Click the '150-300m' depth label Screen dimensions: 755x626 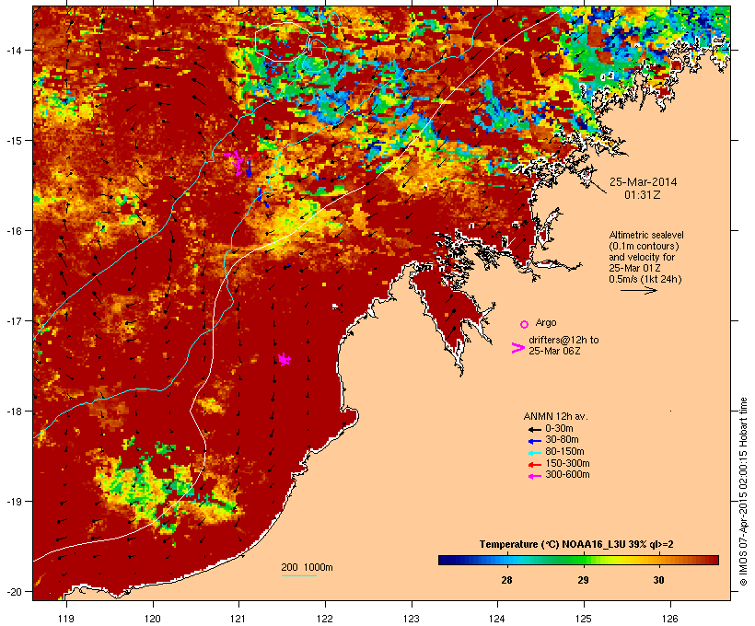point(568,463)
